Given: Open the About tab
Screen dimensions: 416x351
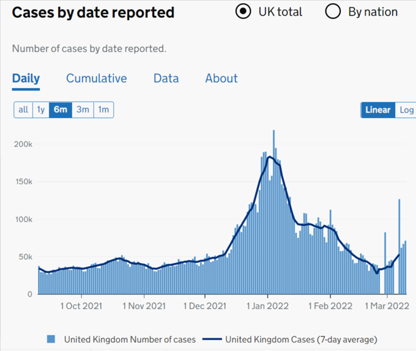Looking at the screenshot, I should tap(221, 78).
